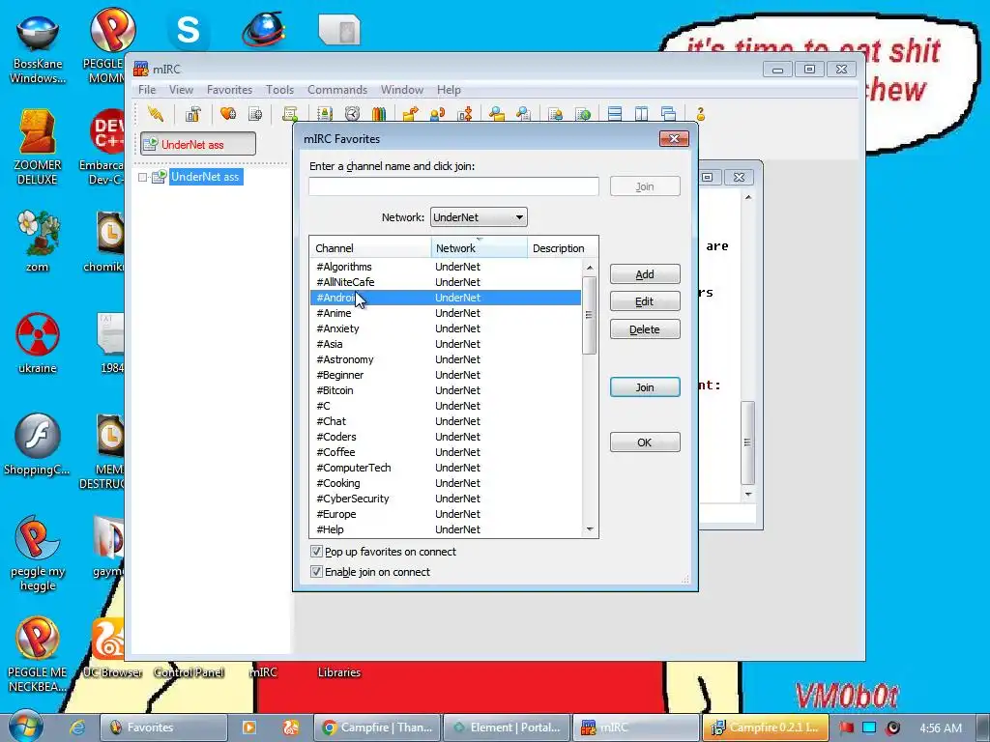This screenshot has width=990, height=742.
Task: Click the channel list scroll-up arrow
Action: pyautogui.click(x=590, y=268)
